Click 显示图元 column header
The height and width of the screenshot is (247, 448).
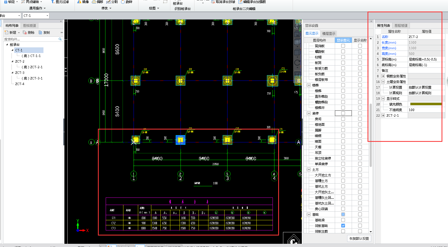pos(343,40)
